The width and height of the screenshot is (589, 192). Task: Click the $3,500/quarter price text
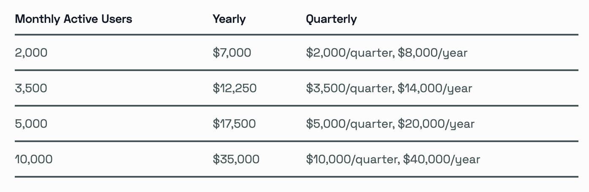(x=350, y=89)
